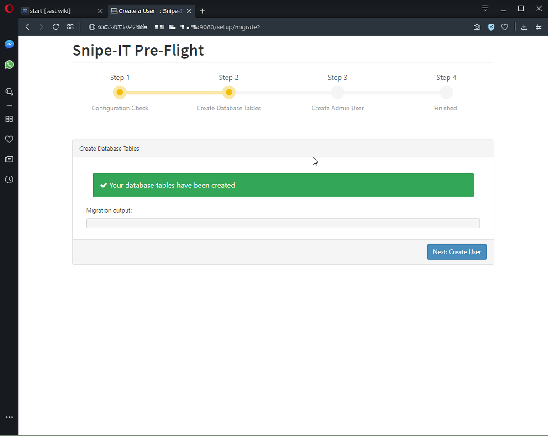
Task: Open personal news in the sidebar
Action: pyautogui.click(x=9, y=159)
